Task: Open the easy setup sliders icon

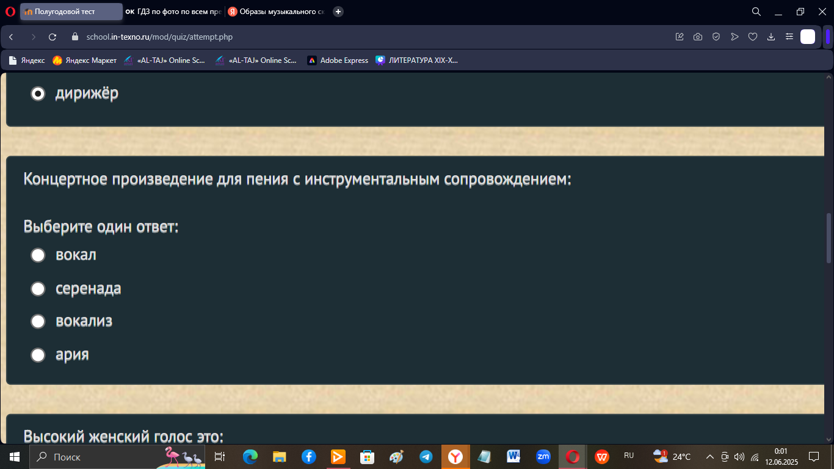Action: click(x=789, y=37)
